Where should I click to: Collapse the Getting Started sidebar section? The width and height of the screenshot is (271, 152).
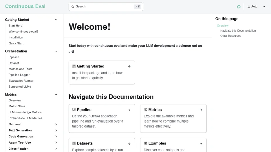pyautogui.click(x=56, y=20)
